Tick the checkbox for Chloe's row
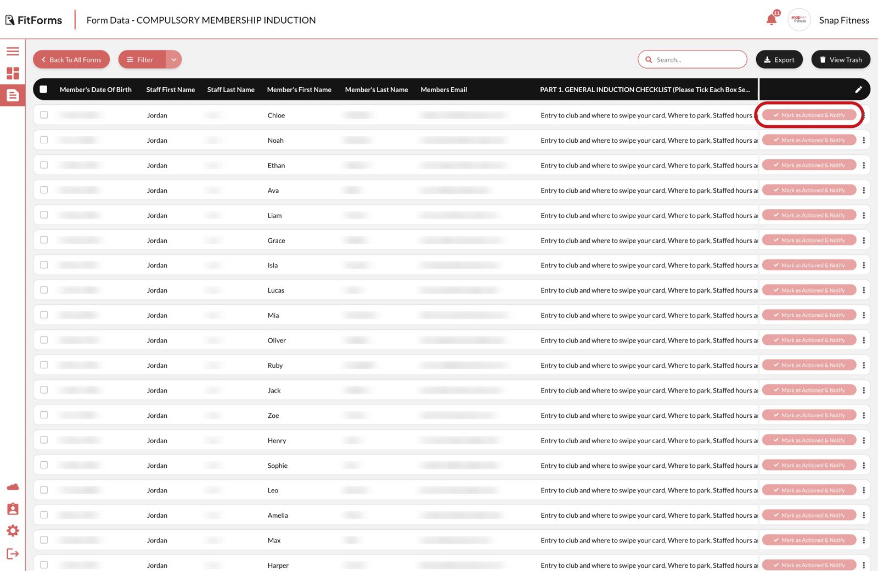This screenshot has width=878, height=571. [x=44, y=115]
